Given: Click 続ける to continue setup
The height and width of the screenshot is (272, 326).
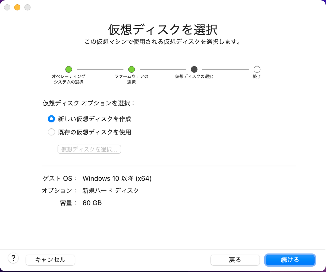Looking at the screenshot, I should (290, 260).
